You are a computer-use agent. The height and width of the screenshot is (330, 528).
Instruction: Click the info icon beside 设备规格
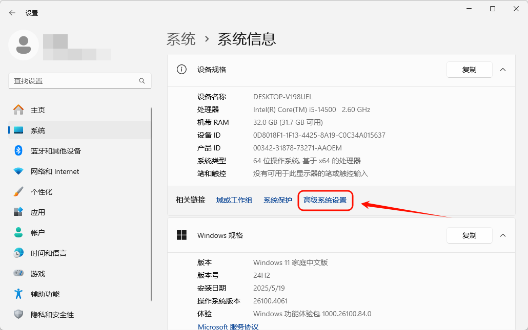pos(181,70)
